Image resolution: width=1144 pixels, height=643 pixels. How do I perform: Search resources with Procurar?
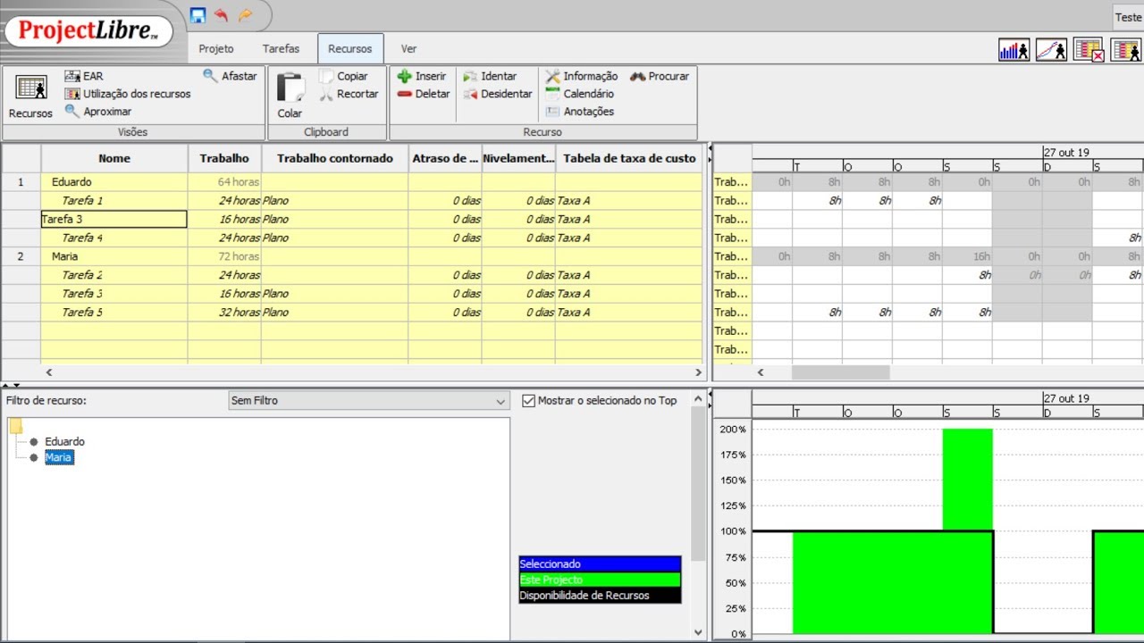point(660,76)
